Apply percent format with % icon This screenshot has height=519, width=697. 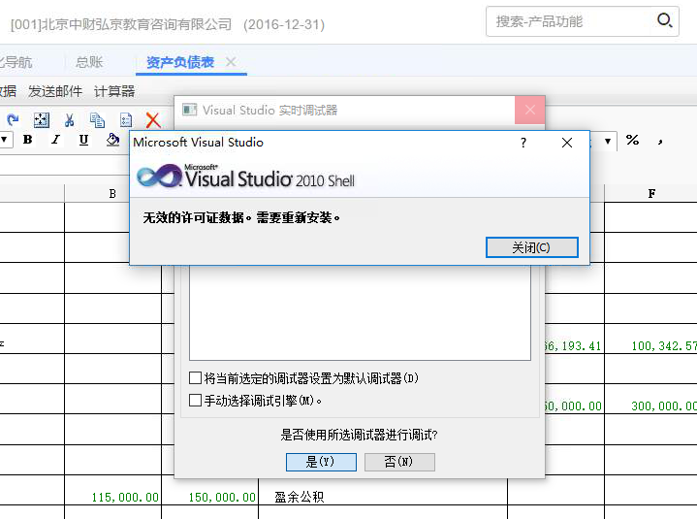(632, 140)
